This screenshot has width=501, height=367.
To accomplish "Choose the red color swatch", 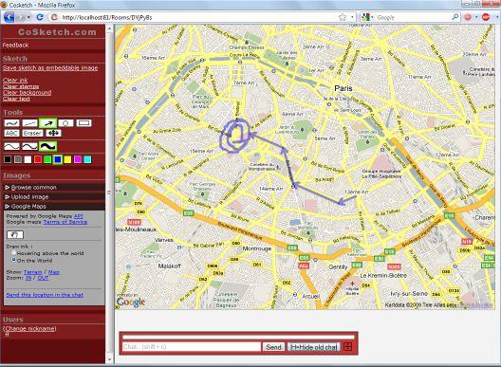I will click(38, 159).
